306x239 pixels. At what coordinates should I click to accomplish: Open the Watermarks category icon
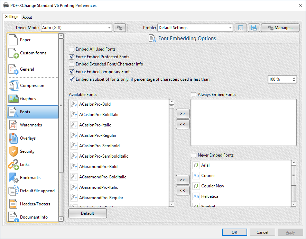(x=13, y=125)
